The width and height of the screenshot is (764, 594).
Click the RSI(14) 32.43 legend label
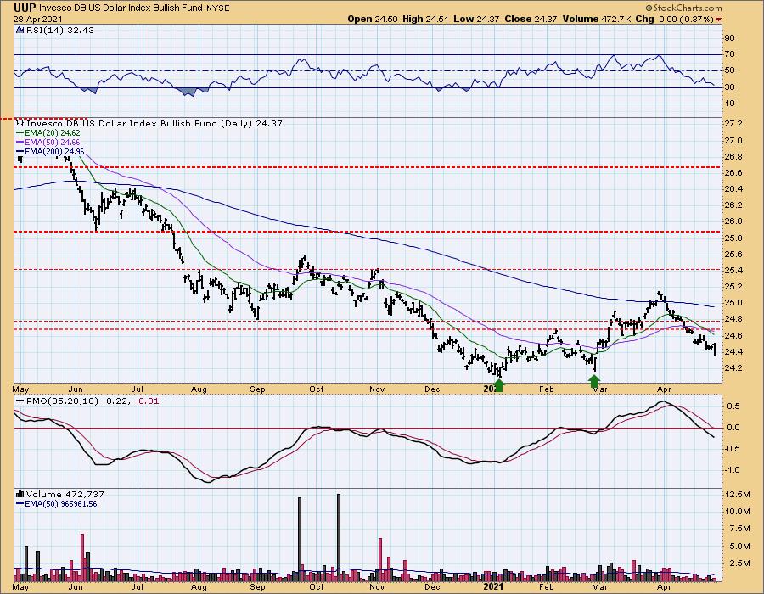pos(60,31)
